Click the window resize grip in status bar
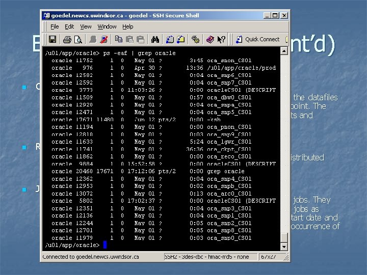This screenshot has height=275, width=367. pyautogui.click(x=286, y=258)
